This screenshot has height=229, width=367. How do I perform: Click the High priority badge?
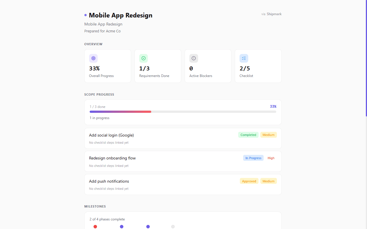[x=271, y=158]
